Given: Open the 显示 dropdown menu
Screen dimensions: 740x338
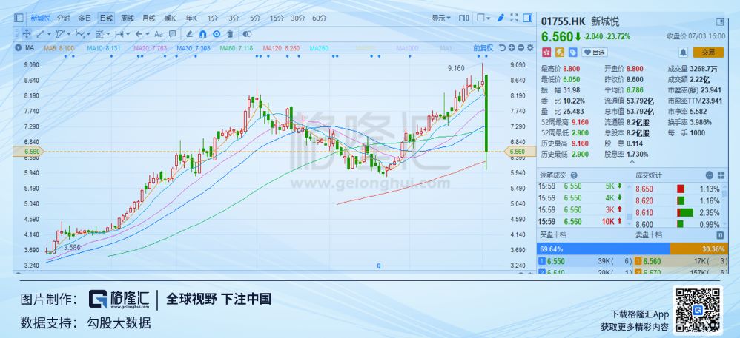Looking at the screenshot, I should pos(440,18).
